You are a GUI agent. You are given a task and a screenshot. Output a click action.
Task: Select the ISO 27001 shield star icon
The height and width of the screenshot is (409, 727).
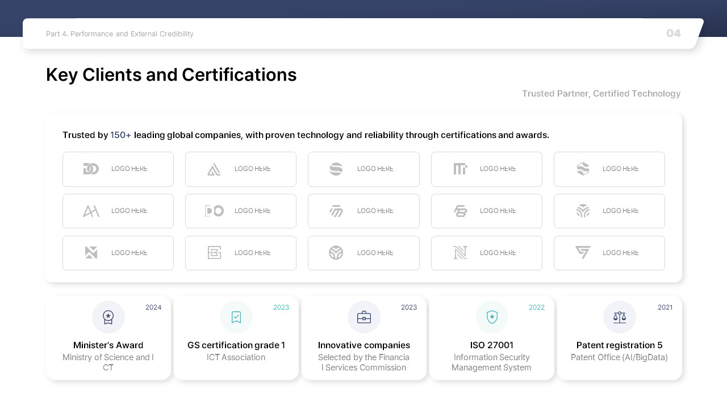(x=492, y=317)
